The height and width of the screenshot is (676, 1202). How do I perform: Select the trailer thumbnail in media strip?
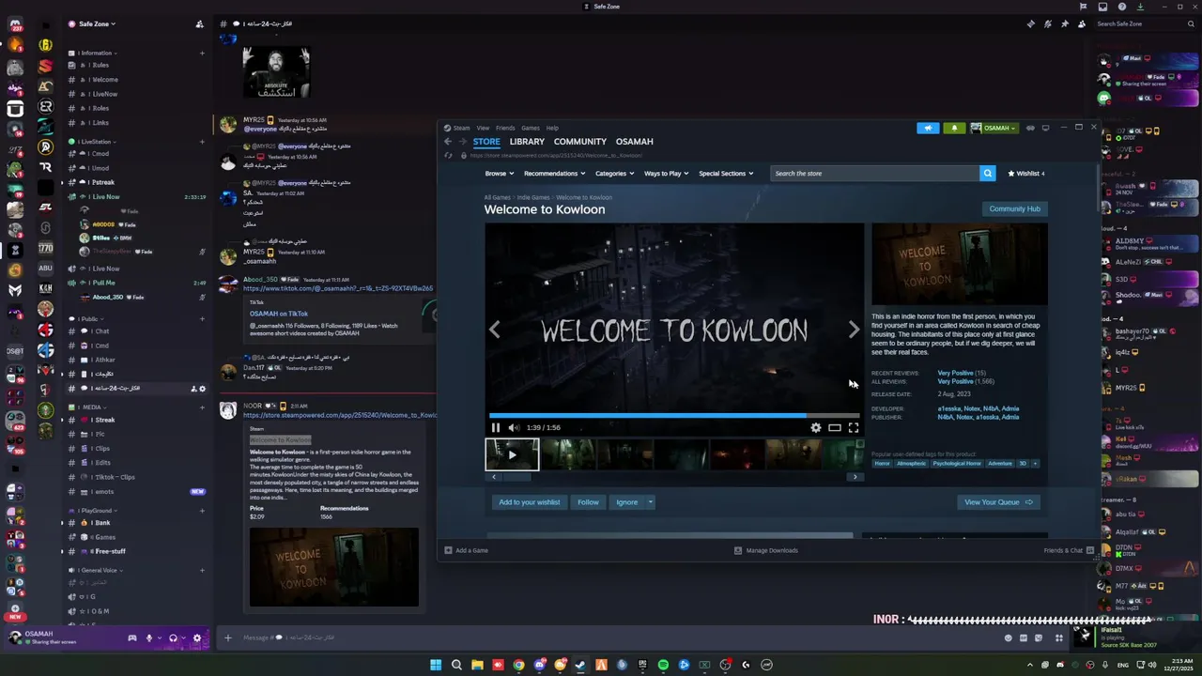(x=512, y=454)
